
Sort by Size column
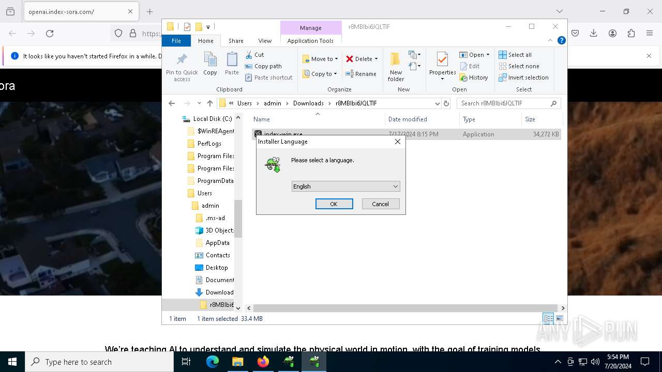(541, 119)
